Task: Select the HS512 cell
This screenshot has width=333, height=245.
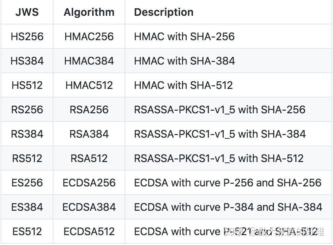Action: [27, 85]
